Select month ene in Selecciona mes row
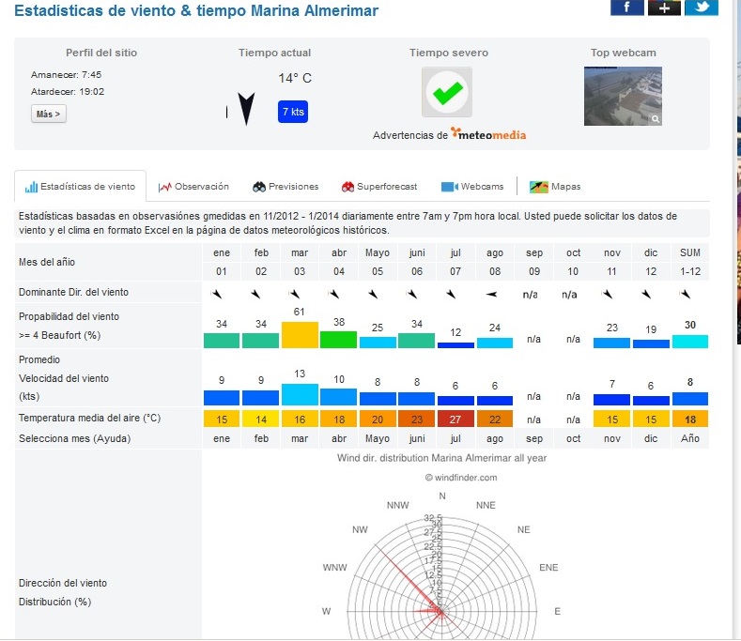 222,438
